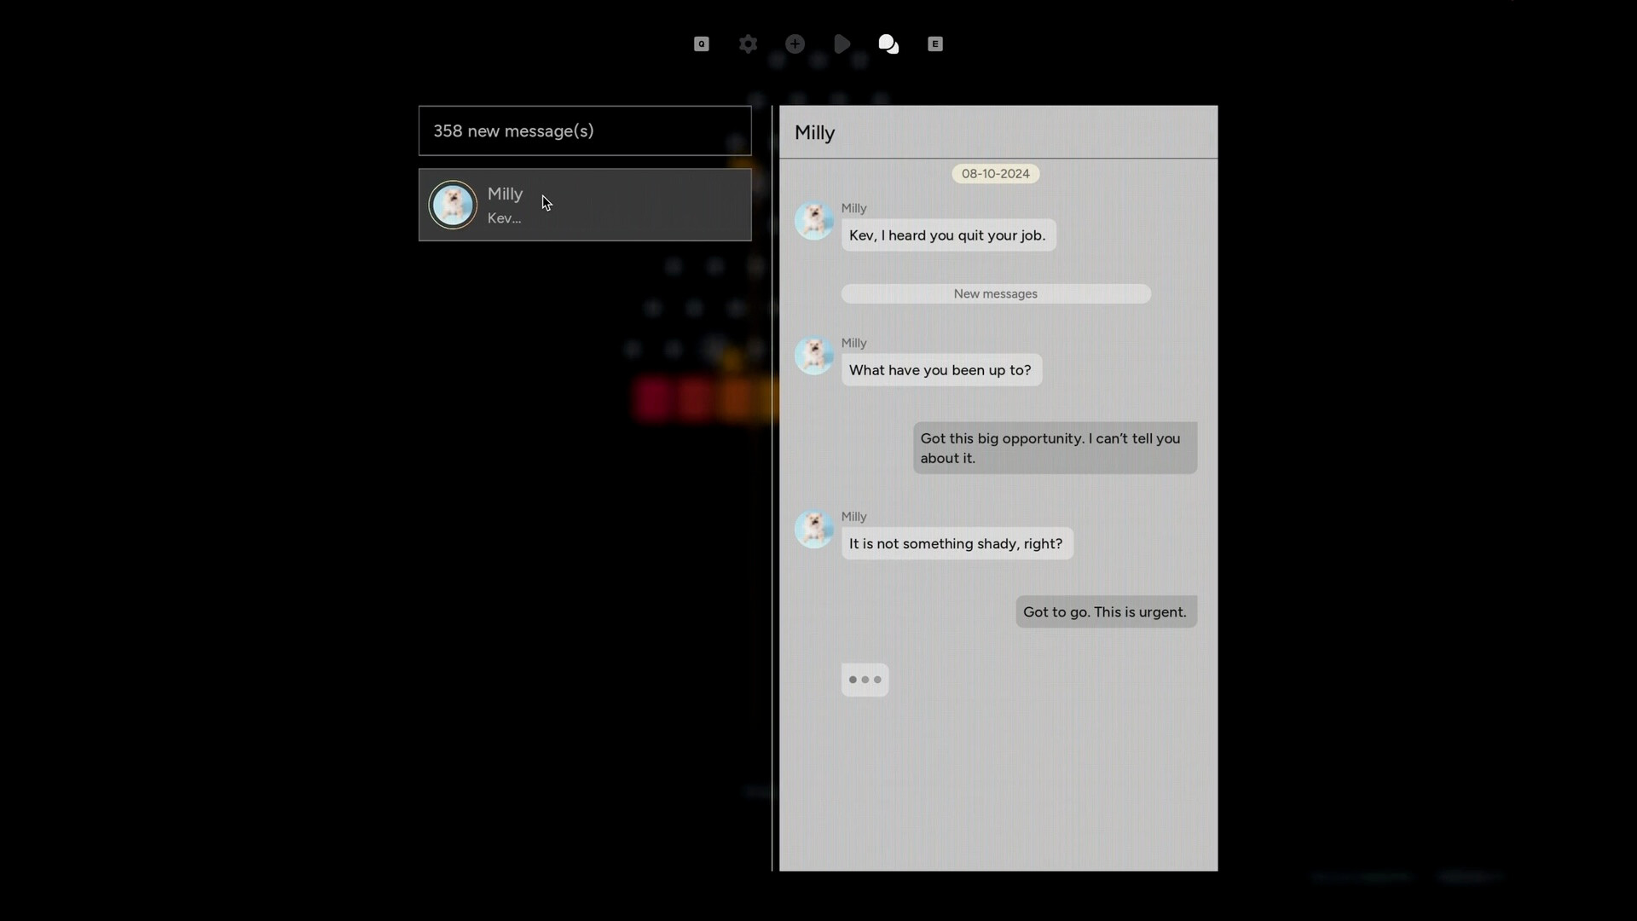This screenshot has height=921, width=1637.
Task: Select the chat bubbles messaging icon
Action: pos(888,43)
